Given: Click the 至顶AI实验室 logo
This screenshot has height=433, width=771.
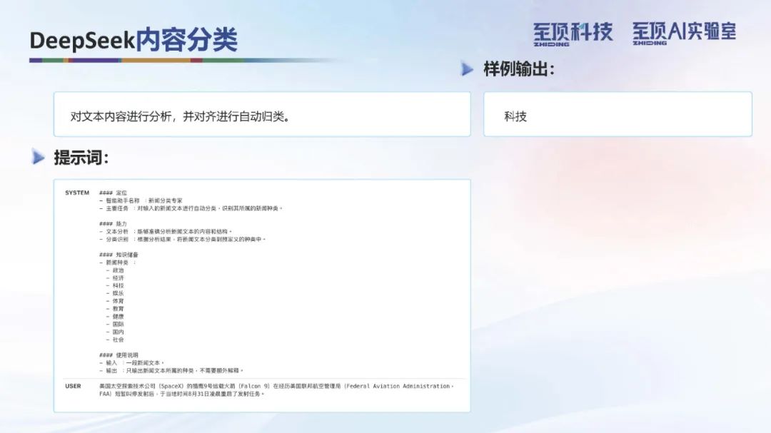Looking at the screenshot, I should (684, 34).
